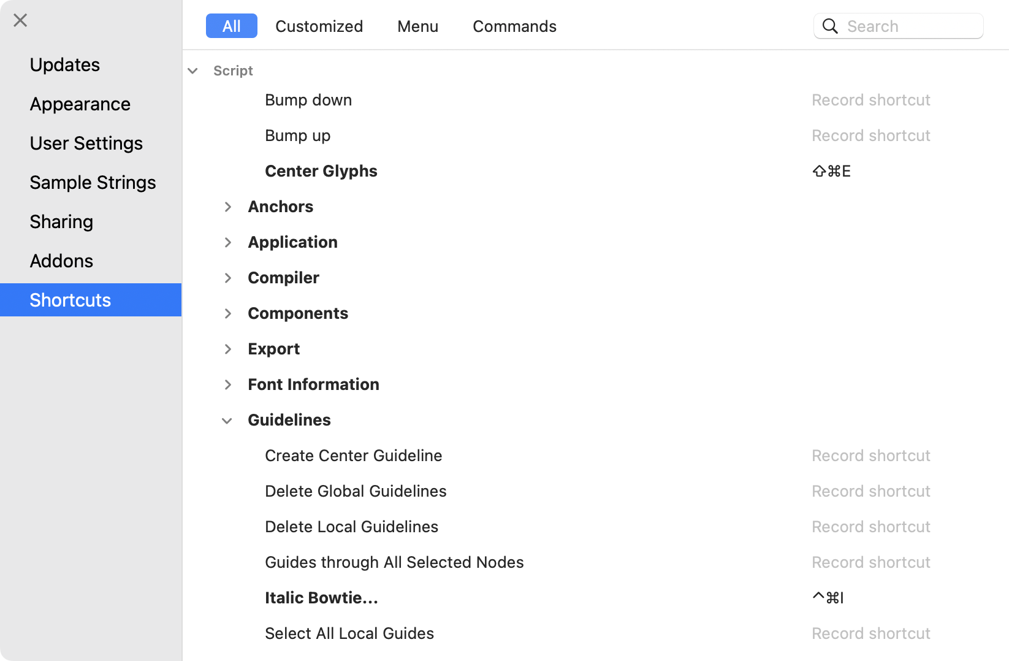Switch to the Customized tab

pos(319,26)
